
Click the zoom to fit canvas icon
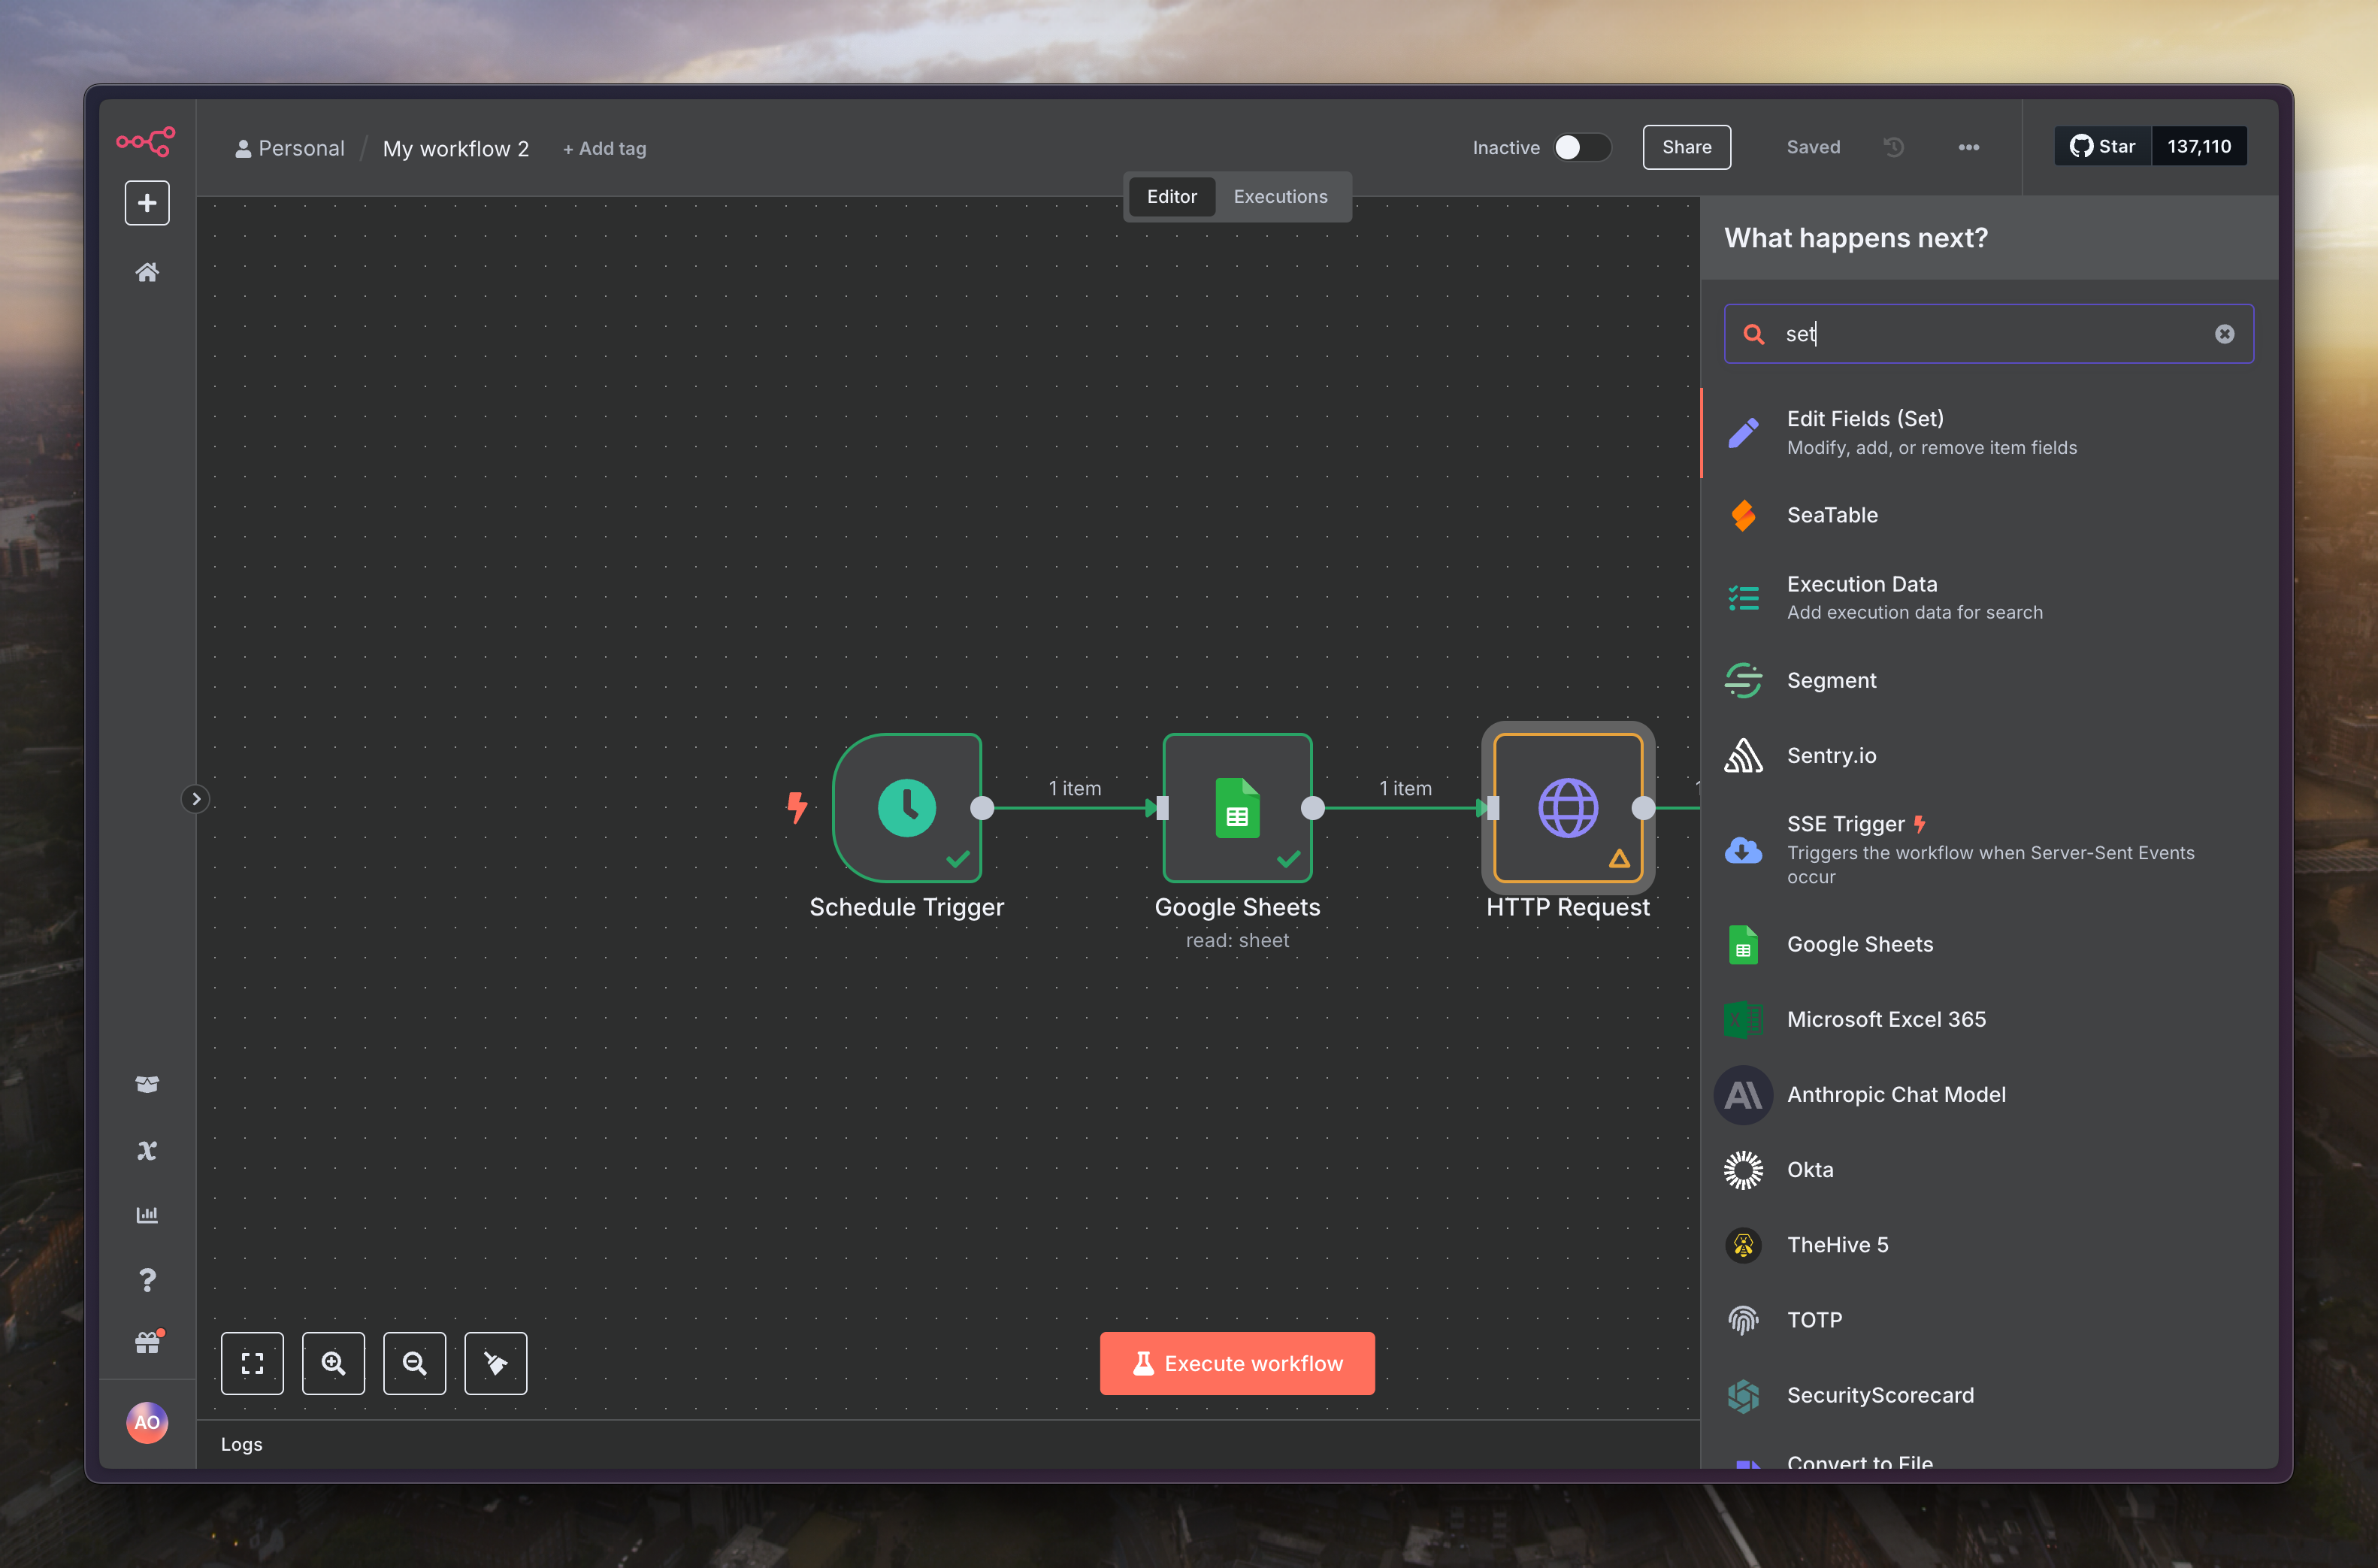252,1363
